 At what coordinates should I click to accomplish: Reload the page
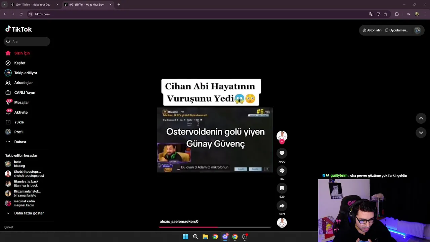21,14
